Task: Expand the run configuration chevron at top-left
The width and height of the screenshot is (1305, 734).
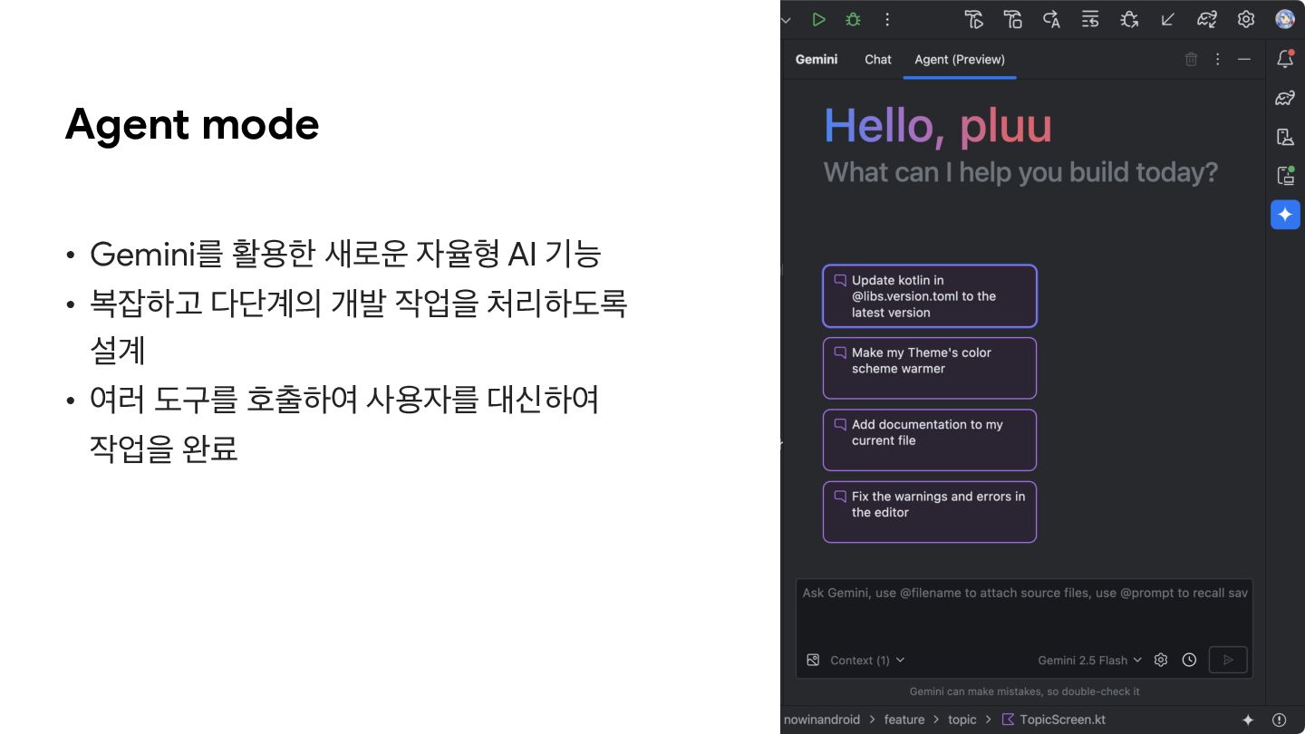Action: coord(786,19)
